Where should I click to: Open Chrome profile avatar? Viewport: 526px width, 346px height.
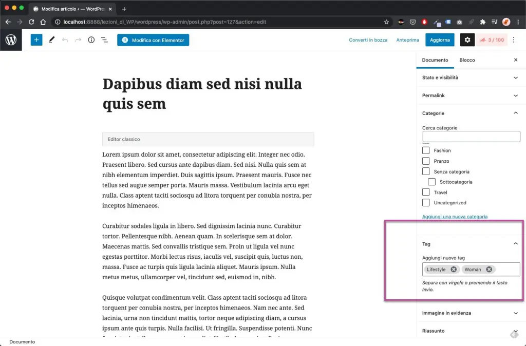tap(506, 22)
